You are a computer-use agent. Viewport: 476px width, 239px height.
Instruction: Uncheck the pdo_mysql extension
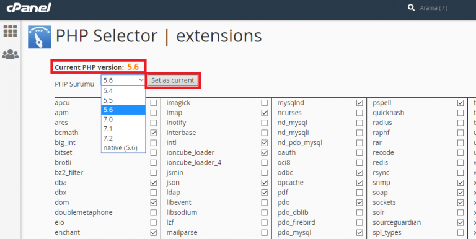click(x=359, y=233)
